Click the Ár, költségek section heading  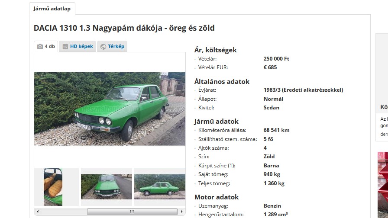pos(215,50)
